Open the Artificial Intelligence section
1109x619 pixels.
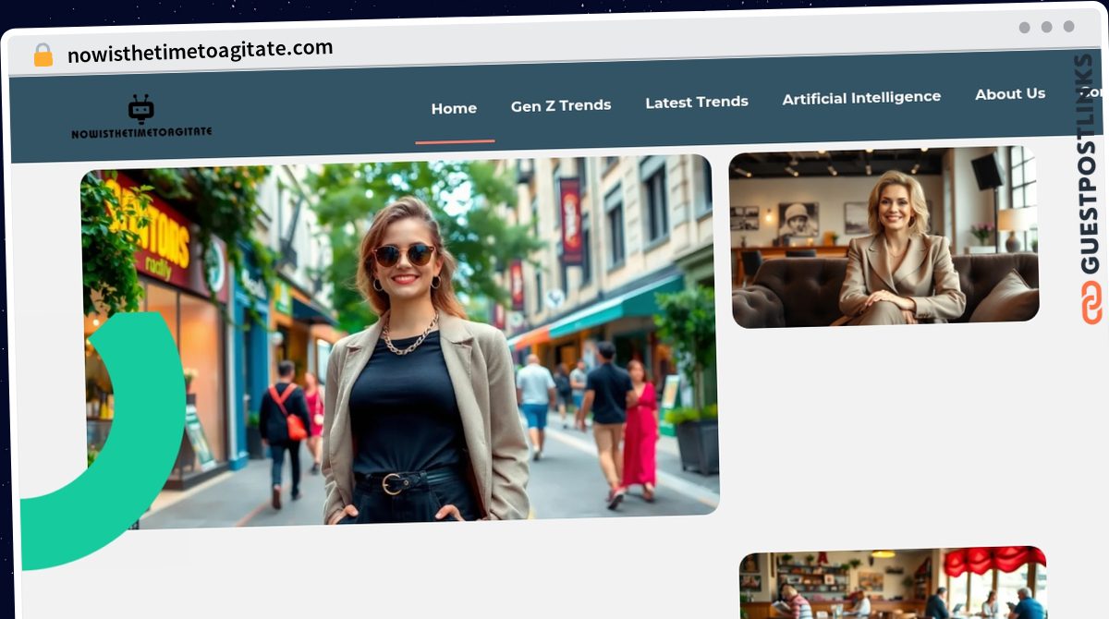coord(861,97)
